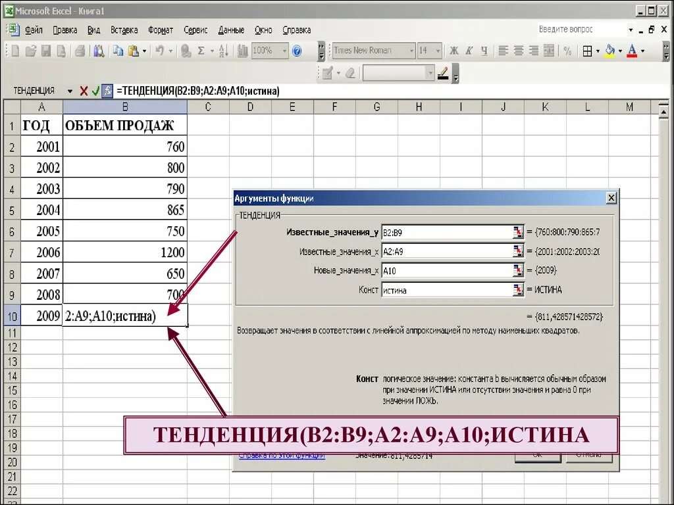Select cell B7 containing 1200
The width and height of the screenshot is (674, 505).
(124, 252)
